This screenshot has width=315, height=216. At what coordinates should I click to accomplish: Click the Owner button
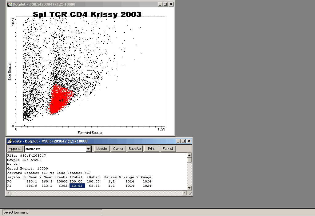pyautogui.click(x=118, y=149)
